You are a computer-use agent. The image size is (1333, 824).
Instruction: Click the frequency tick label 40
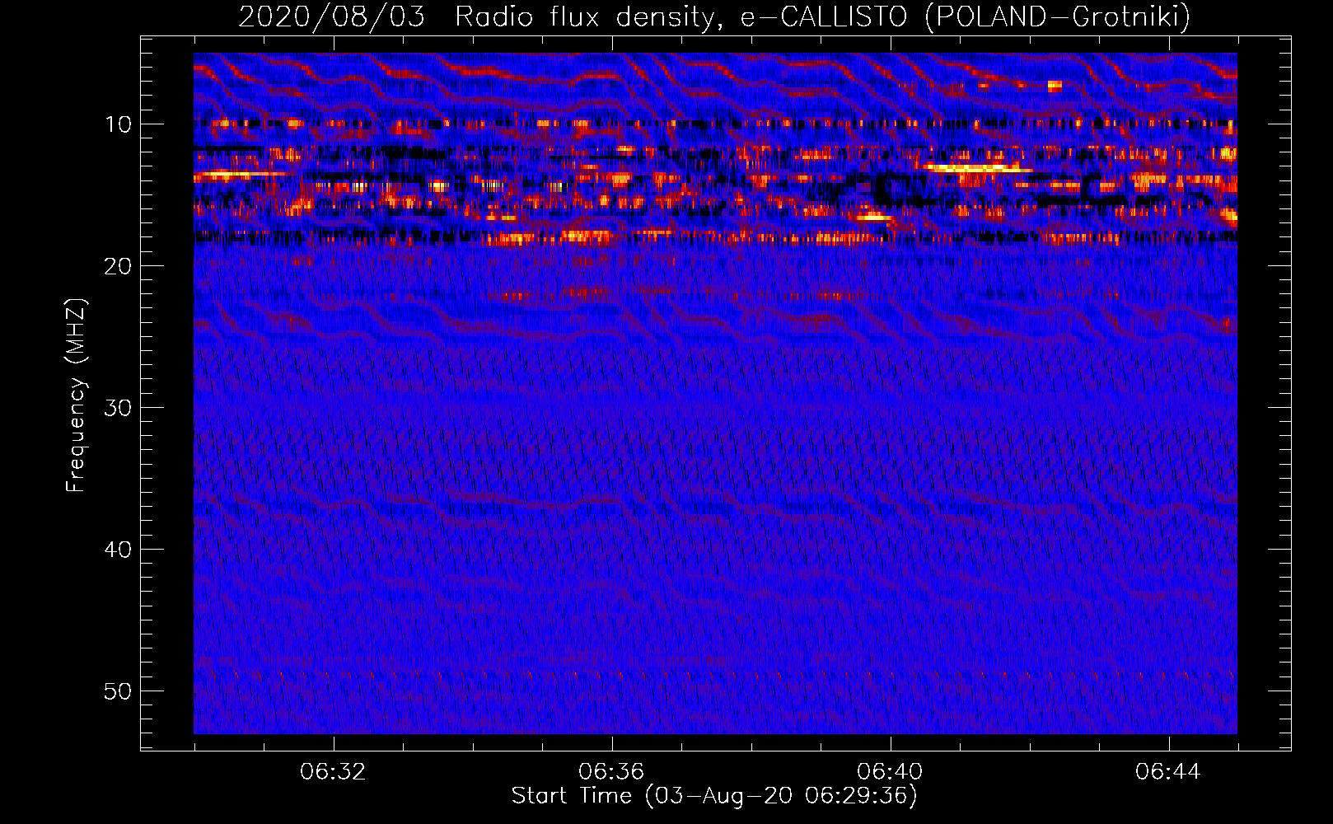(x=119, y=550)
